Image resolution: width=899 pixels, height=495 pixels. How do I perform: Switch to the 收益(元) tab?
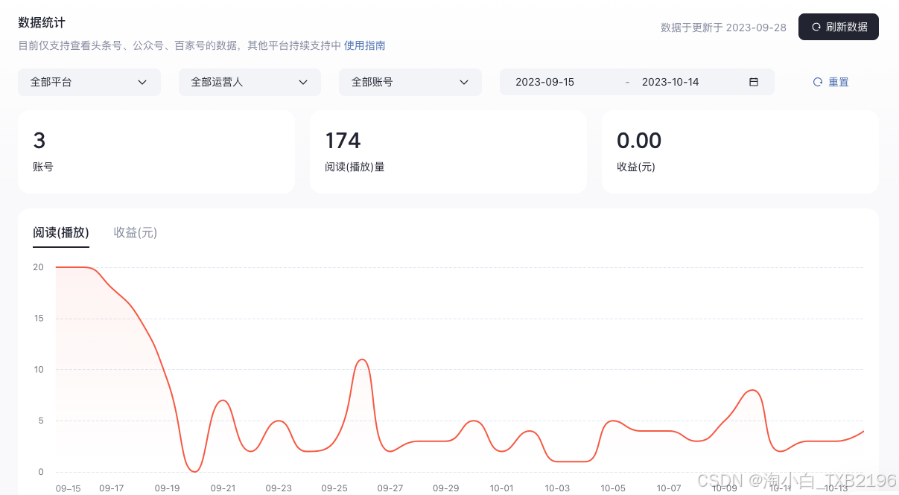136,232
